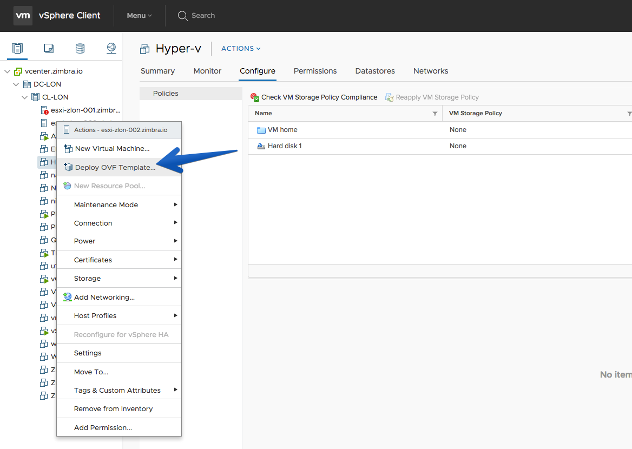Choose New Virtual Machine from context menu
This screenshot has width=632, height=449.
click(x=119, y=149)
